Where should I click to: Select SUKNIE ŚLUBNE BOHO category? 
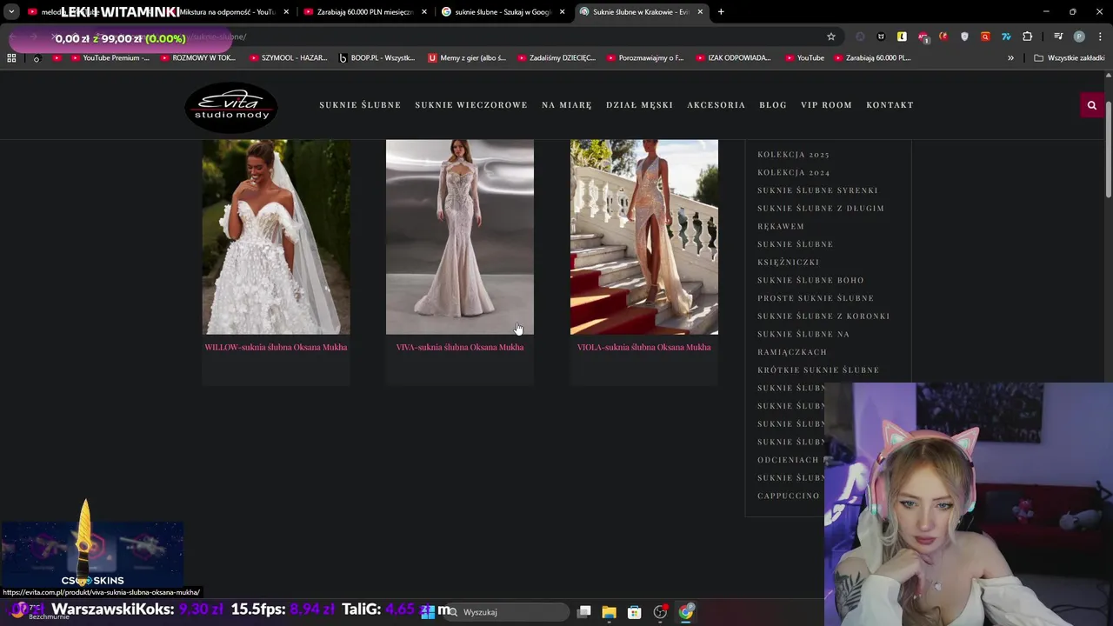810,280
